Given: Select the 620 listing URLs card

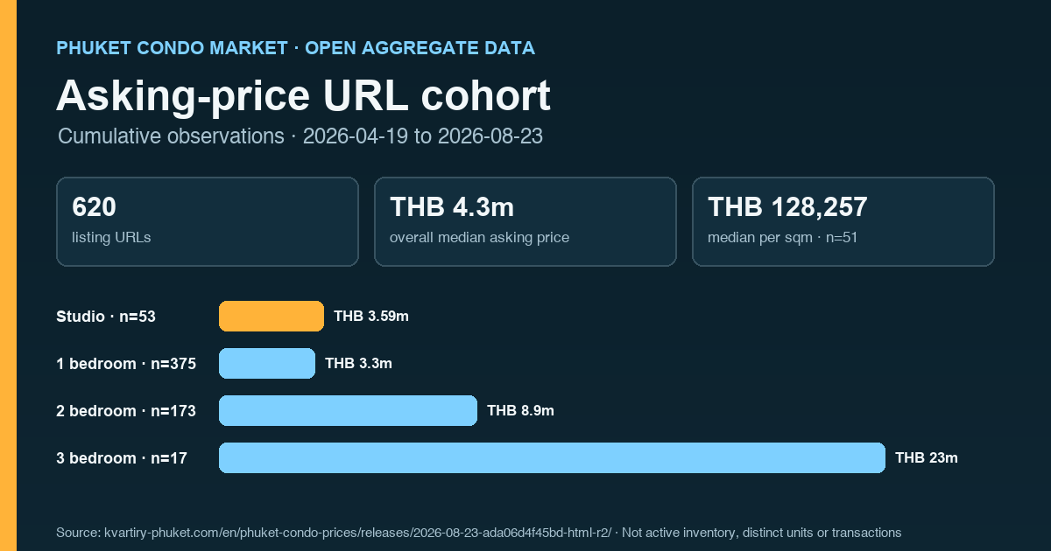Looking at the screenshot, I should pyautogui.click(x=208, y=221).
